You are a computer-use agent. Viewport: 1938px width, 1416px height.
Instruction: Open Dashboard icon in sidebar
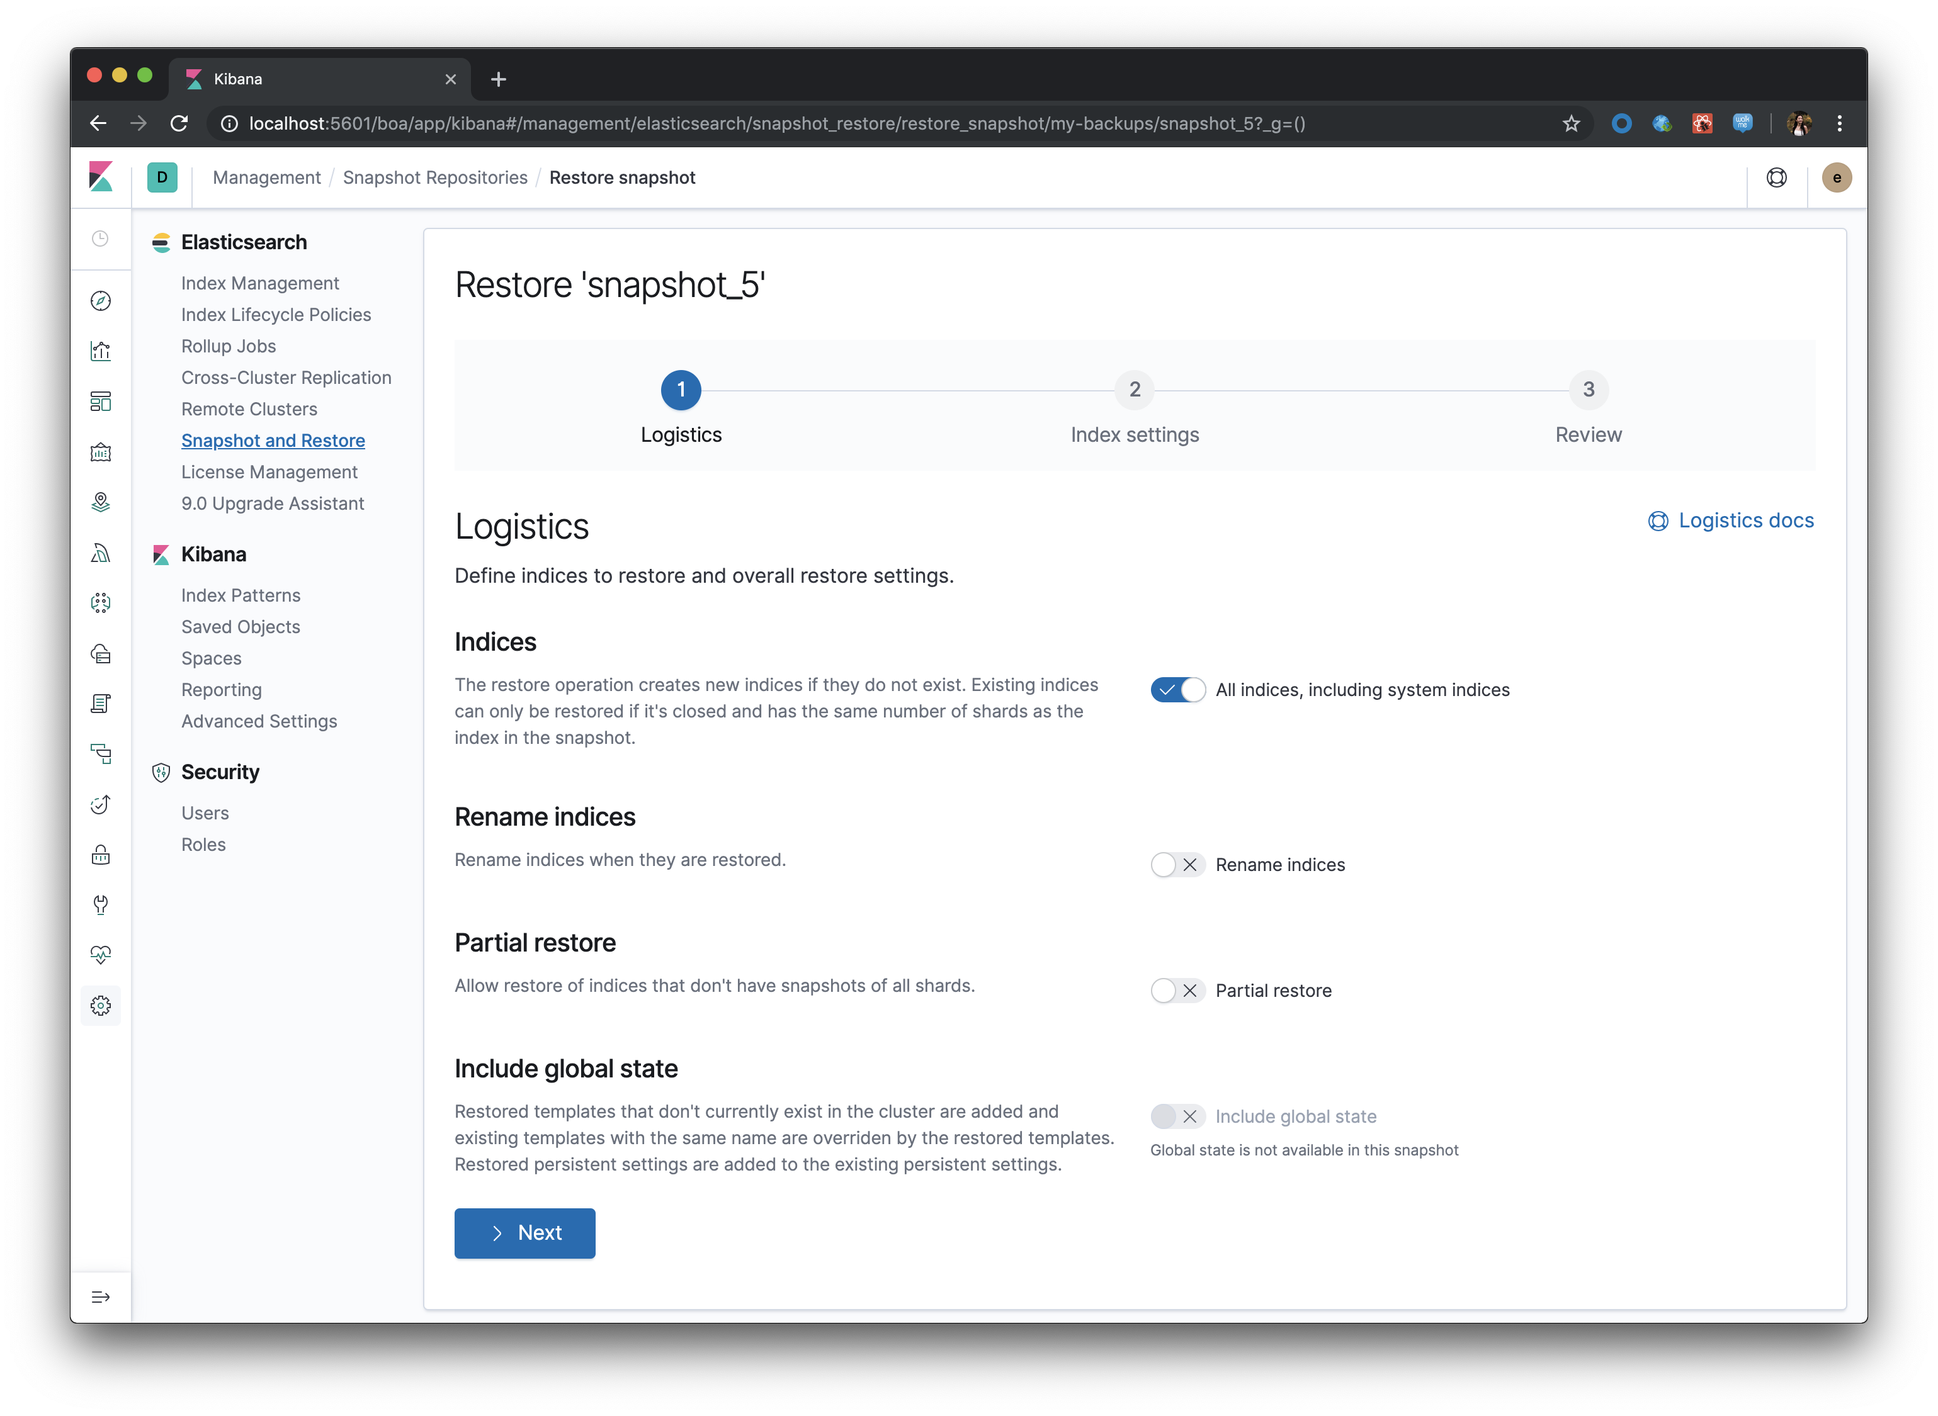[x=100, y=401]
